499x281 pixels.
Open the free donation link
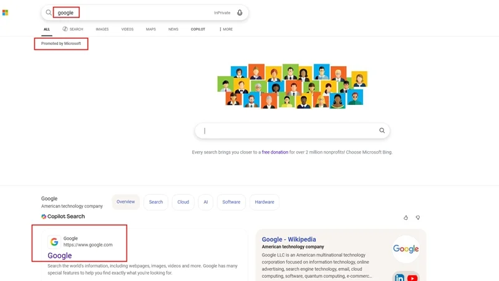click(275, 152)
